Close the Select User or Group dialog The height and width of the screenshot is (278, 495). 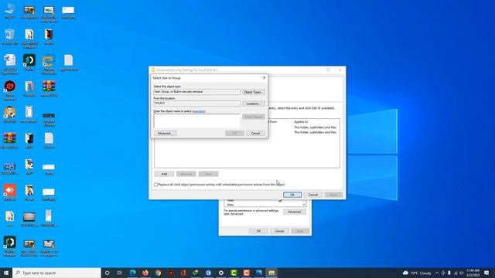click(x=265, y=78)
